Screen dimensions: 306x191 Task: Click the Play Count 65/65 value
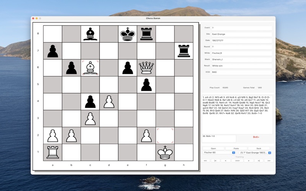pos(225,88)
